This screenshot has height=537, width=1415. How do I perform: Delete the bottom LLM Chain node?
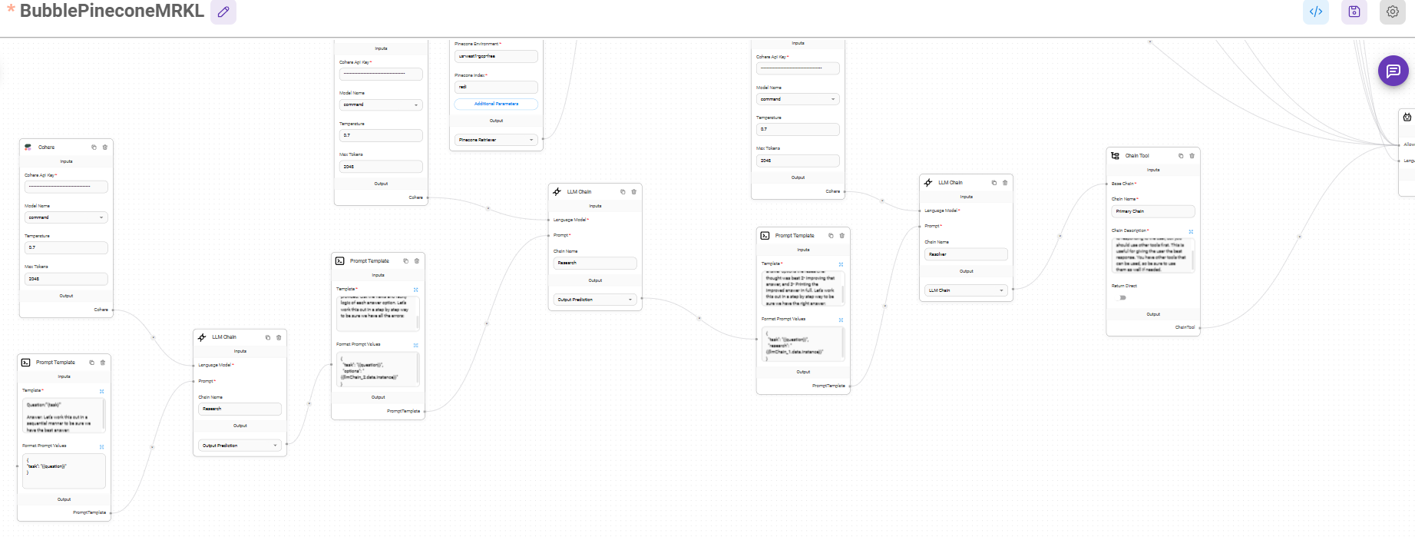[279, 337]
